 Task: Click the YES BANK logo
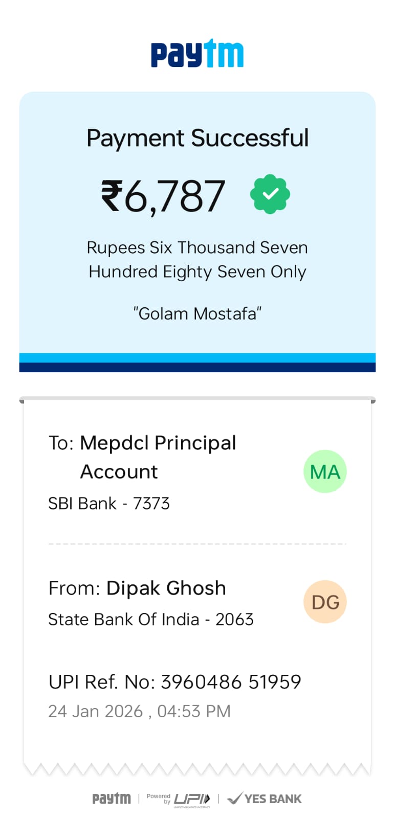265,799
